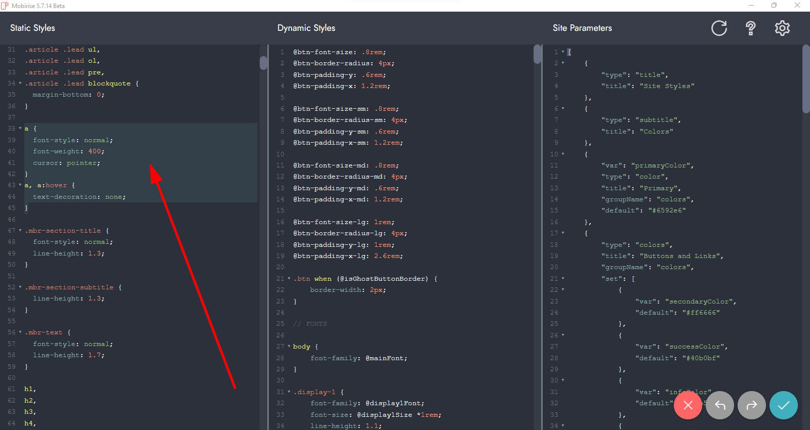Open the settings gear icon

point(782,28)
